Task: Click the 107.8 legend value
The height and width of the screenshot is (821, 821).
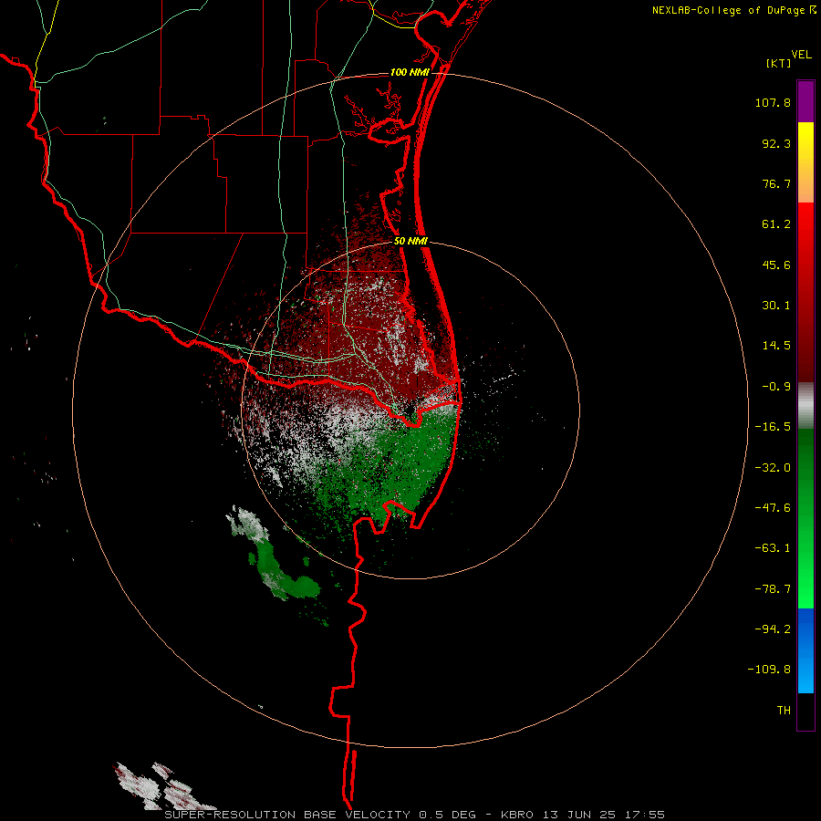Action: point(773,102)
